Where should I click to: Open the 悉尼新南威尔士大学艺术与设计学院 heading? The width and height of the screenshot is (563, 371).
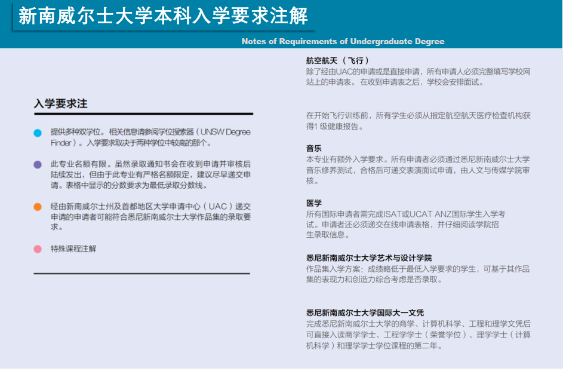coord(368,257)
